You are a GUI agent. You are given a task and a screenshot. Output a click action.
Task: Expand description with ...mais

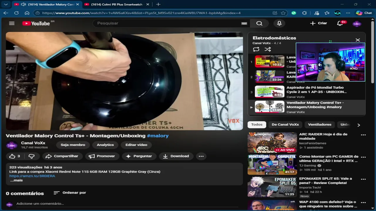pos(16,181)
